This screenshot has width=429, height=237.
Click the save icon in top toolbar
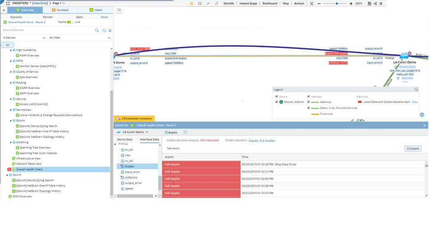[369, 3]
